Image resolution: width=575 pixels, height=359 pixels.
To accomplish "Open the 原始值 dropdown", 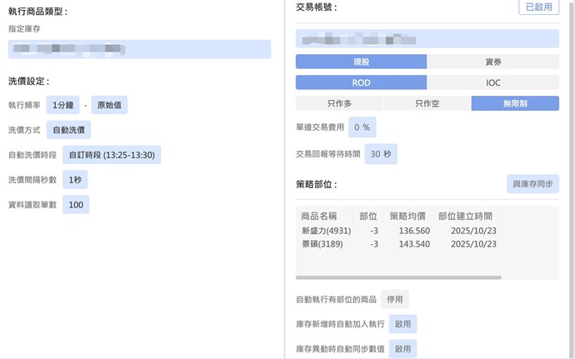I will [x=109, y=105].
